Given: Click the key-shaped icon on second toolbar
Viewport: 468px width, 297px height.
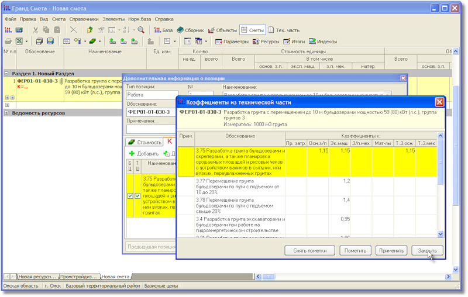Looking at the screenshot, I should click(78, 42).
